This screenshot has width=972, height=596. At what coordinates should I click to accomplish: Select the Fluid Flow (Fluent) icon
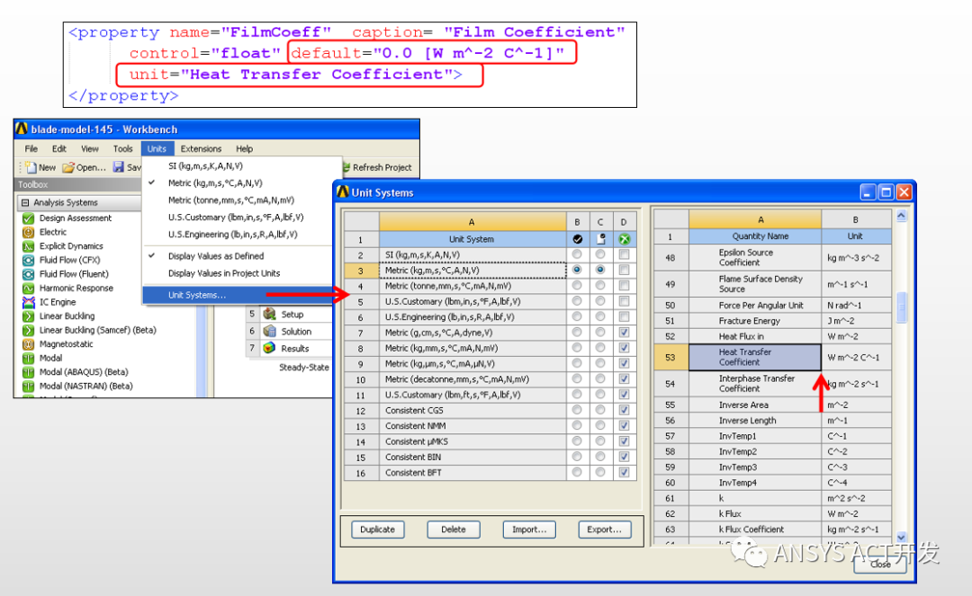pyautogui.click(x=28, y=273)
